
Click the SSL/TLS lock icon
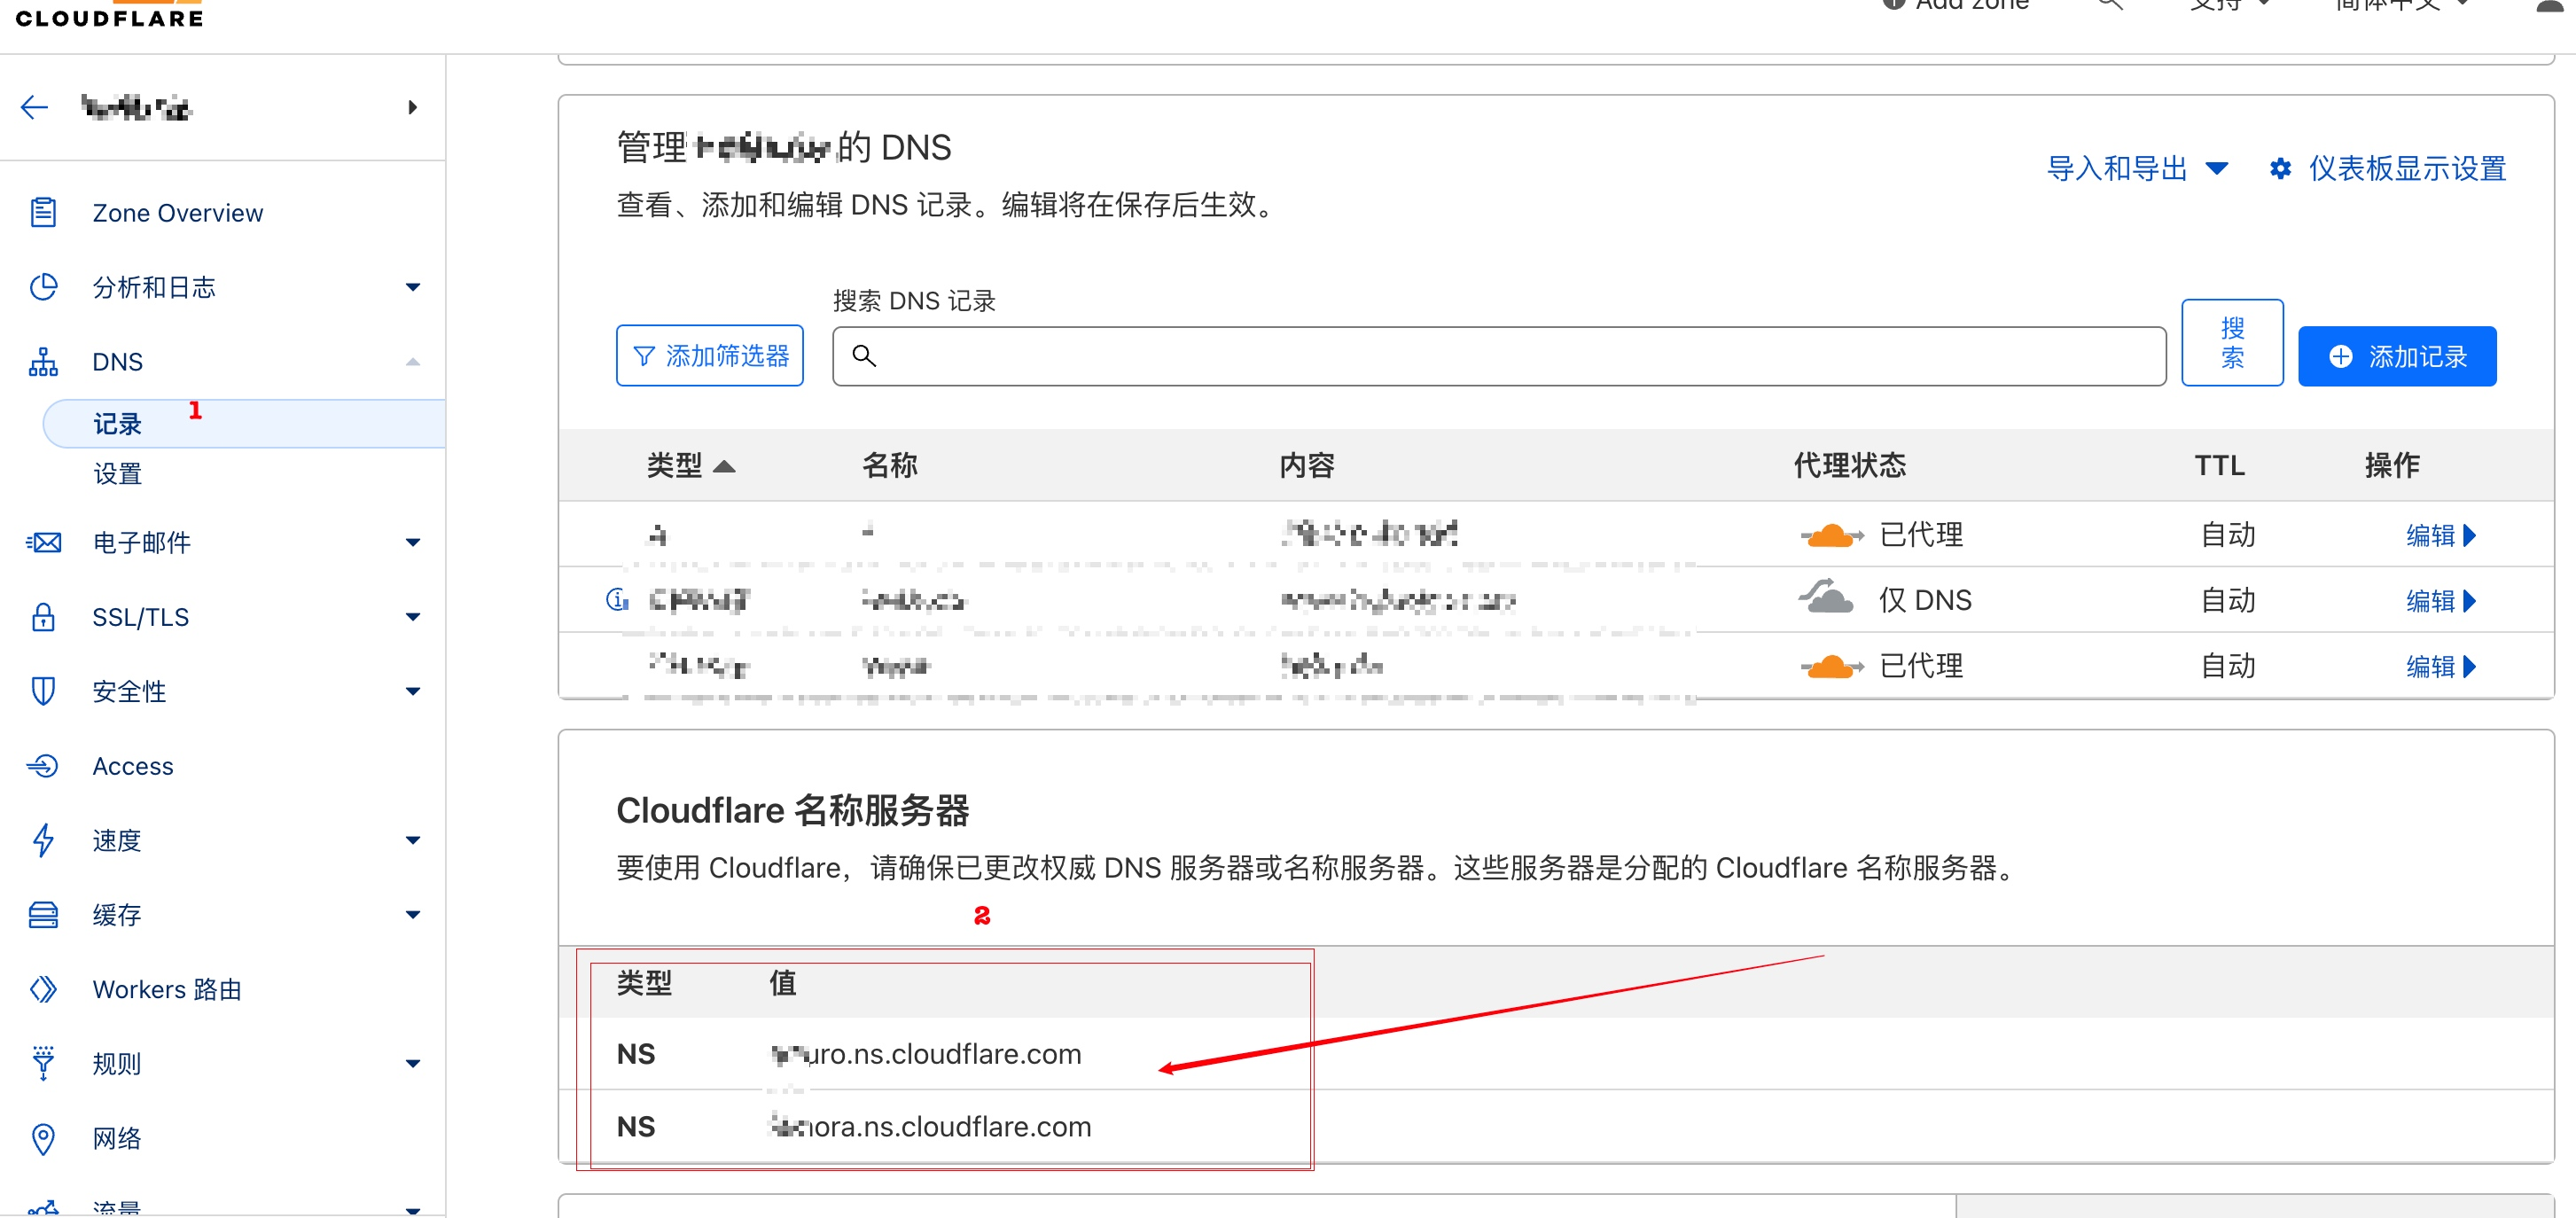coord(43,617)
